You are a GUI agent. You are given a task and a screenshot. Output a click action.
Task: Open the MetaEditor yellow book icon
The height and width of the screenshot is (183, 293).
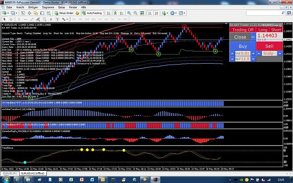77,13
